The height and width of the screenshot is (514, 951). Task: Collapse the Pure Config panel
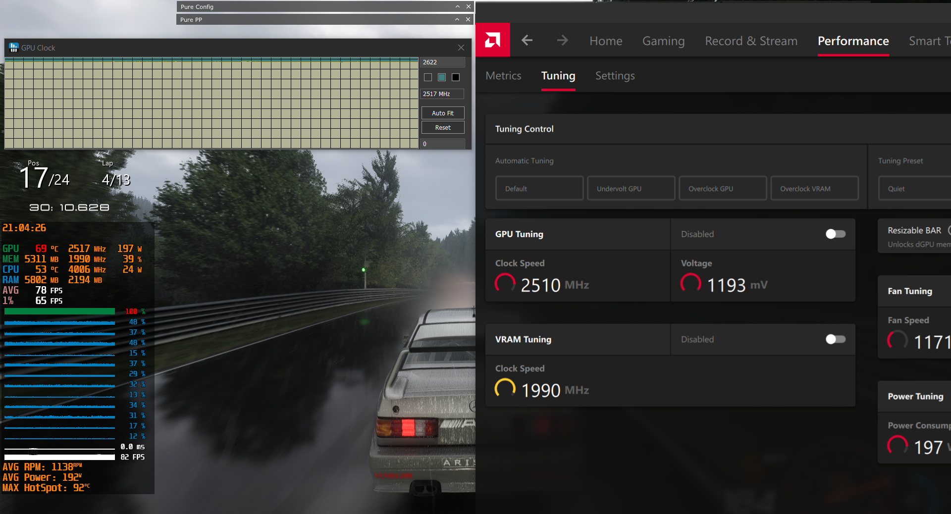pos(458,6)
